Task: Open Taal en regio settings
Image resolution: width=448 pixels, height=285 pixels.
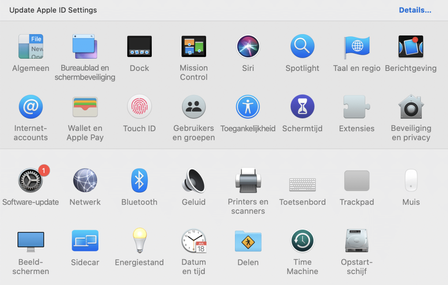Action: point(357,47)
